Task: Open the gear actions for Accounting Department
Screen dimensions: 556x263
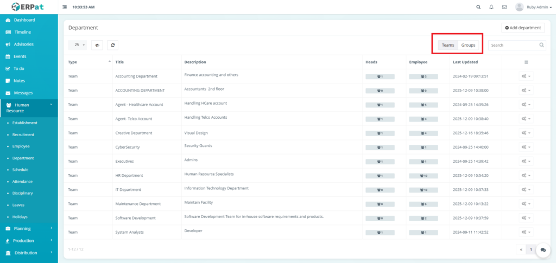Action: (525, 76)
